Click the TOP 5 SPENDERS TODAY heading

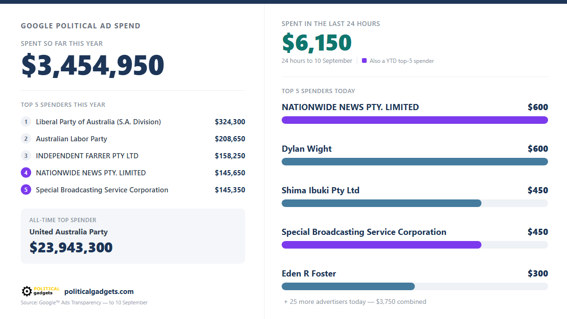tap(318, 91)
